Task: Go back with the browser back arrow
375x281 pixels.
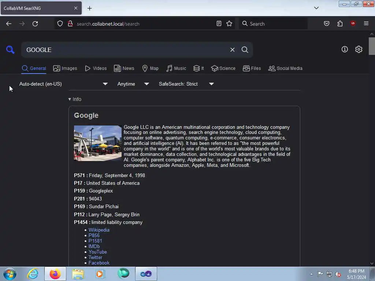Action: [x=9, y=24]
